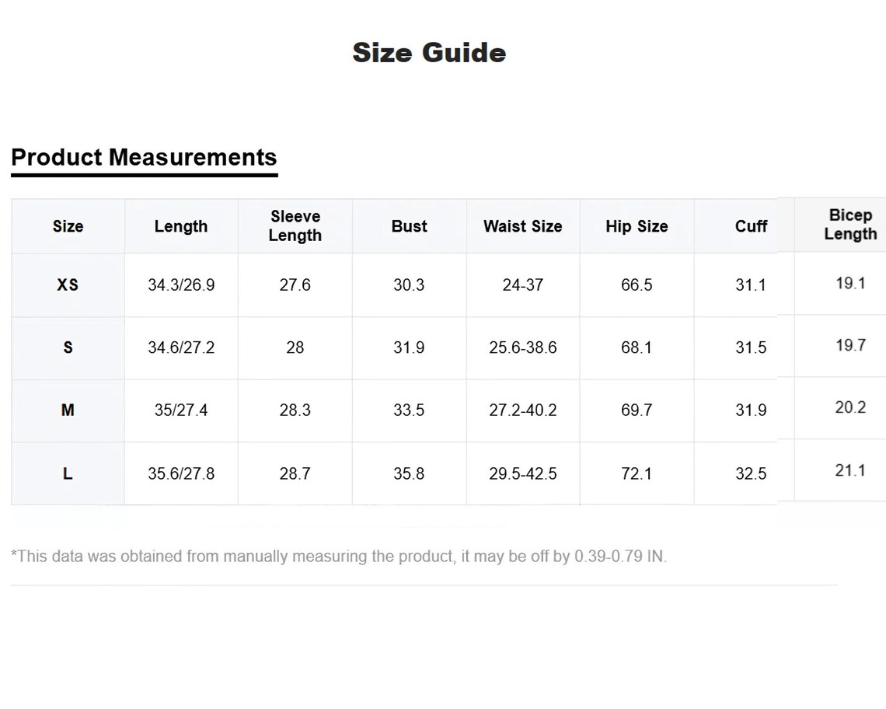Click the XS length value 34.3/26.9
Screen dimensions: 886x709
[x=181, y=285]
